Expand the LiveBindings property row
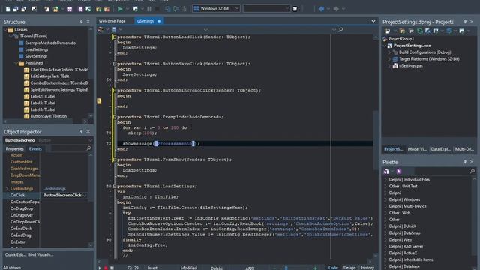The image size is (480, 270). [x=7, y=188]
